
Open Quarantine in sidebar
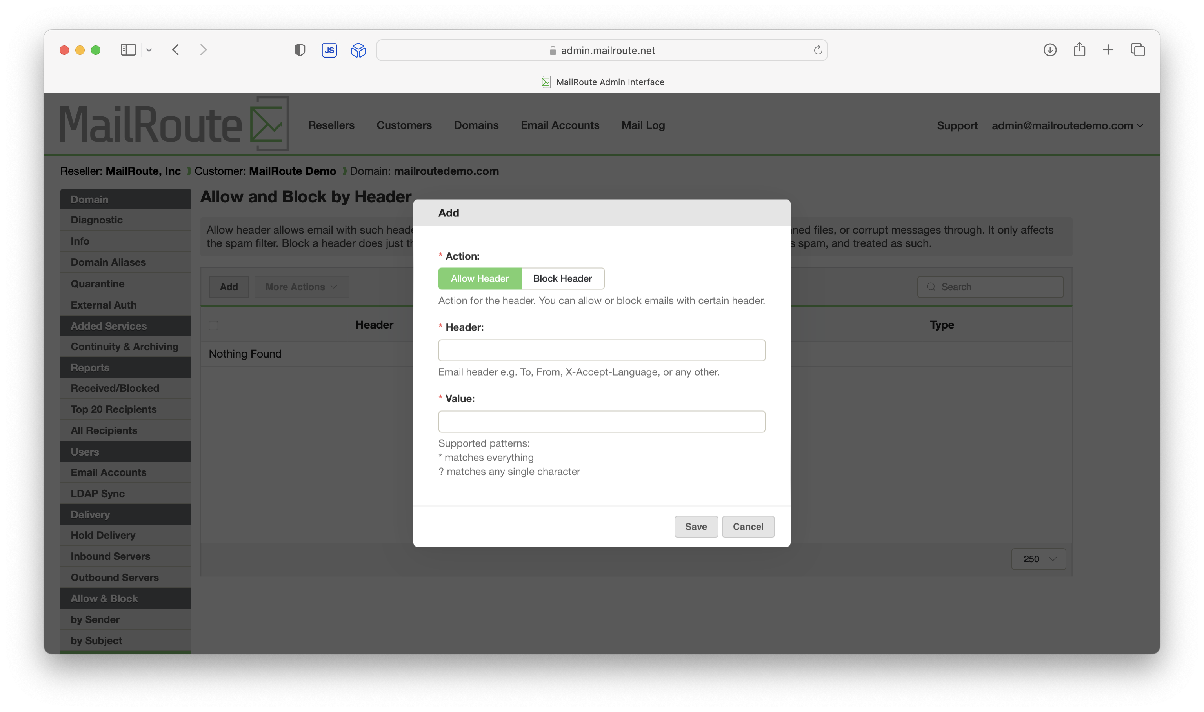[126, 283]
